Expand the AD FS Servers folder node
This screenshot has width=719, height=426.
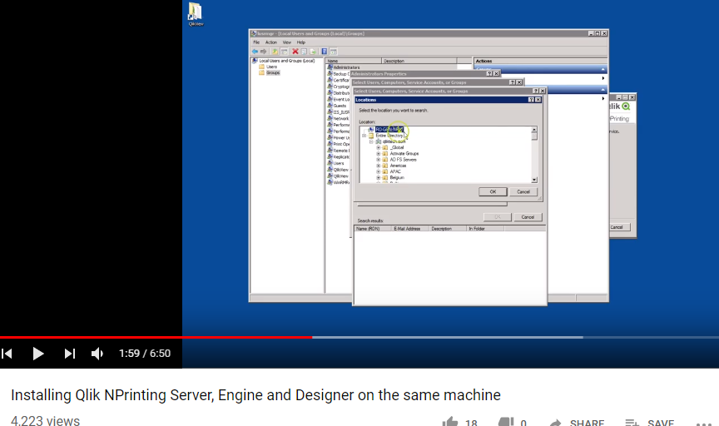point(379,160)
